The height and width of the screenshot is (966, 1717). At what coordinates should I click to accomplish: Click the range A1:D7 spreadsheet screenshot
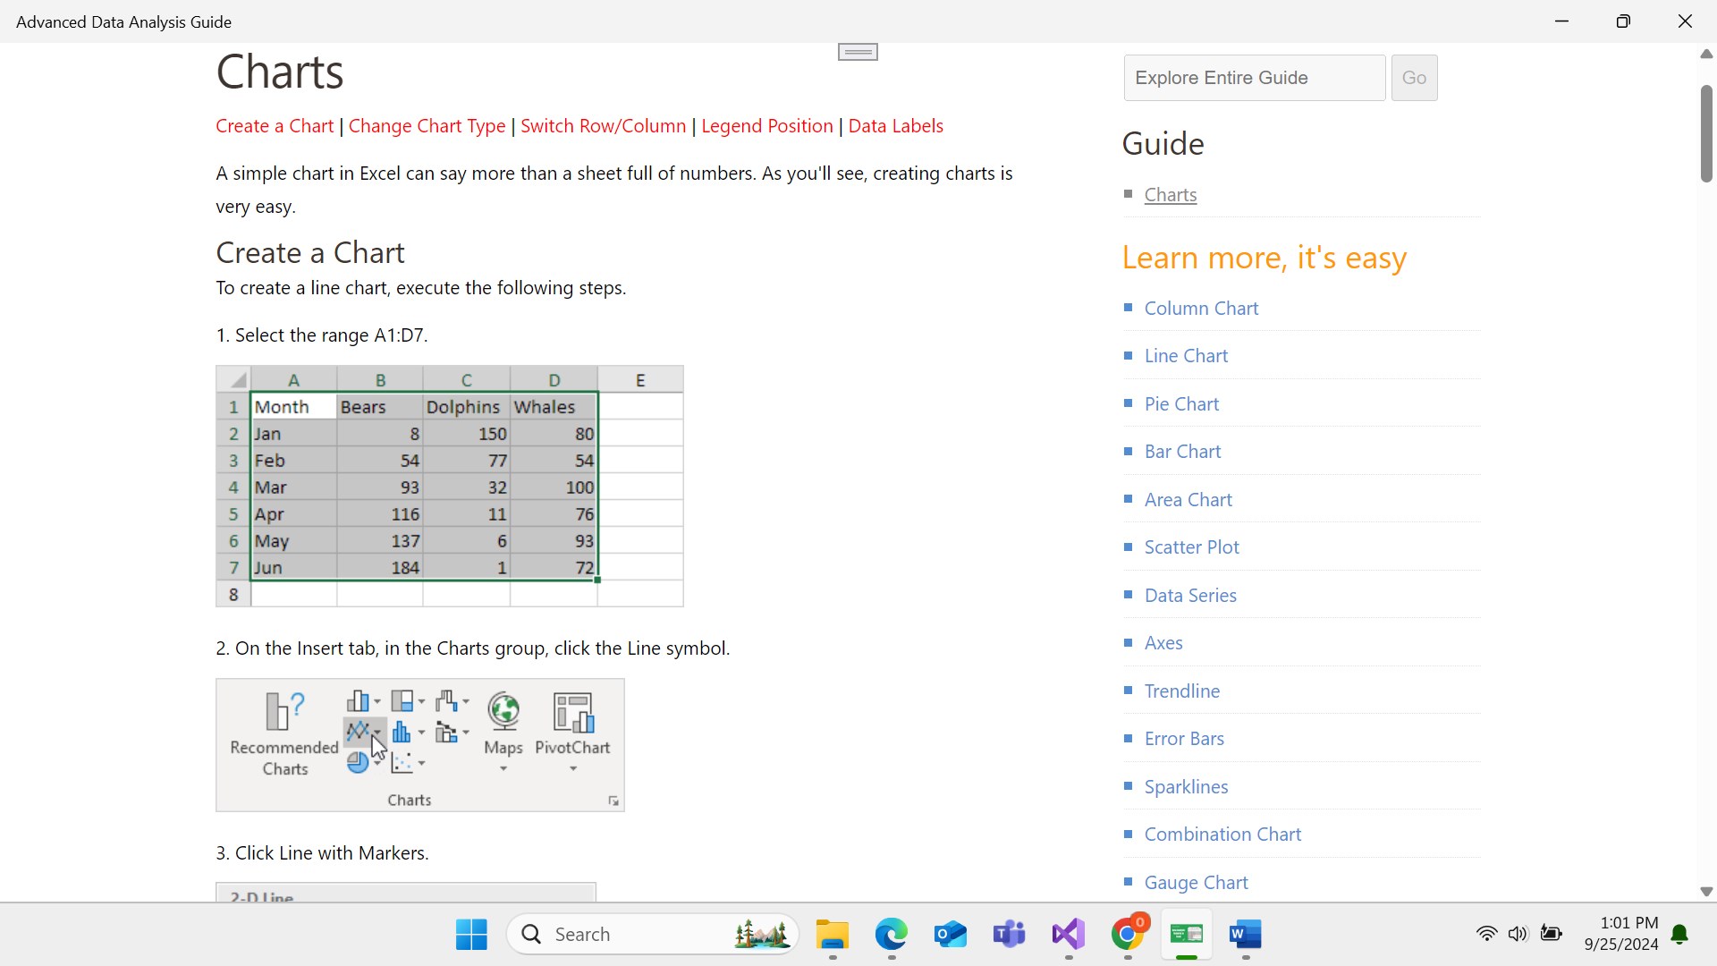449,486
